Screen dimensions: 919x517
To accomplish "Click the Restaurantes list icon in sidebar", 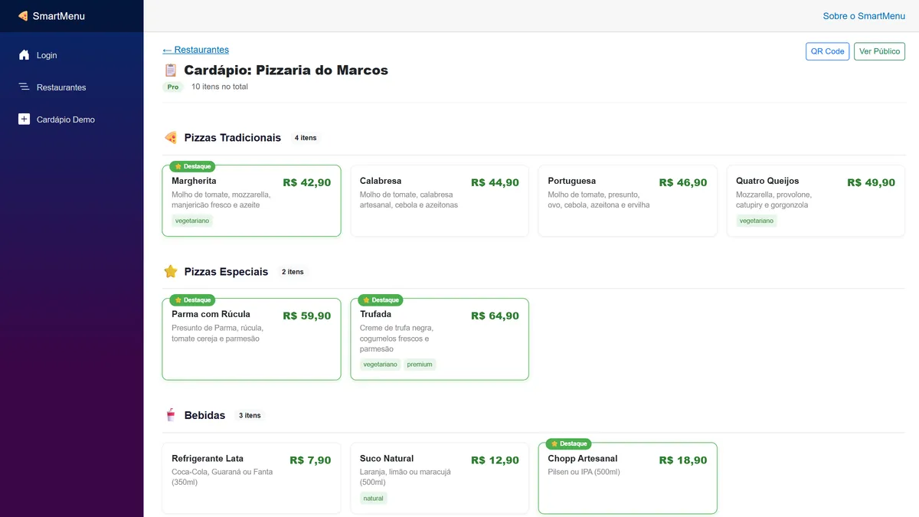I will click(24, 87).
